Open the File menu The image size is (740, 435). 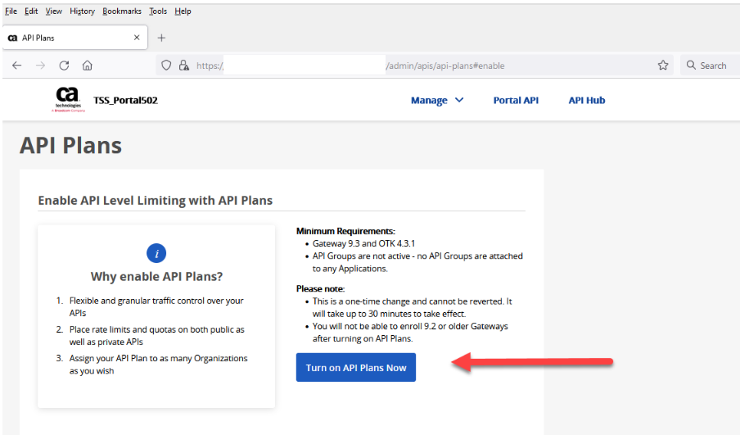click(x=11, y=11)
